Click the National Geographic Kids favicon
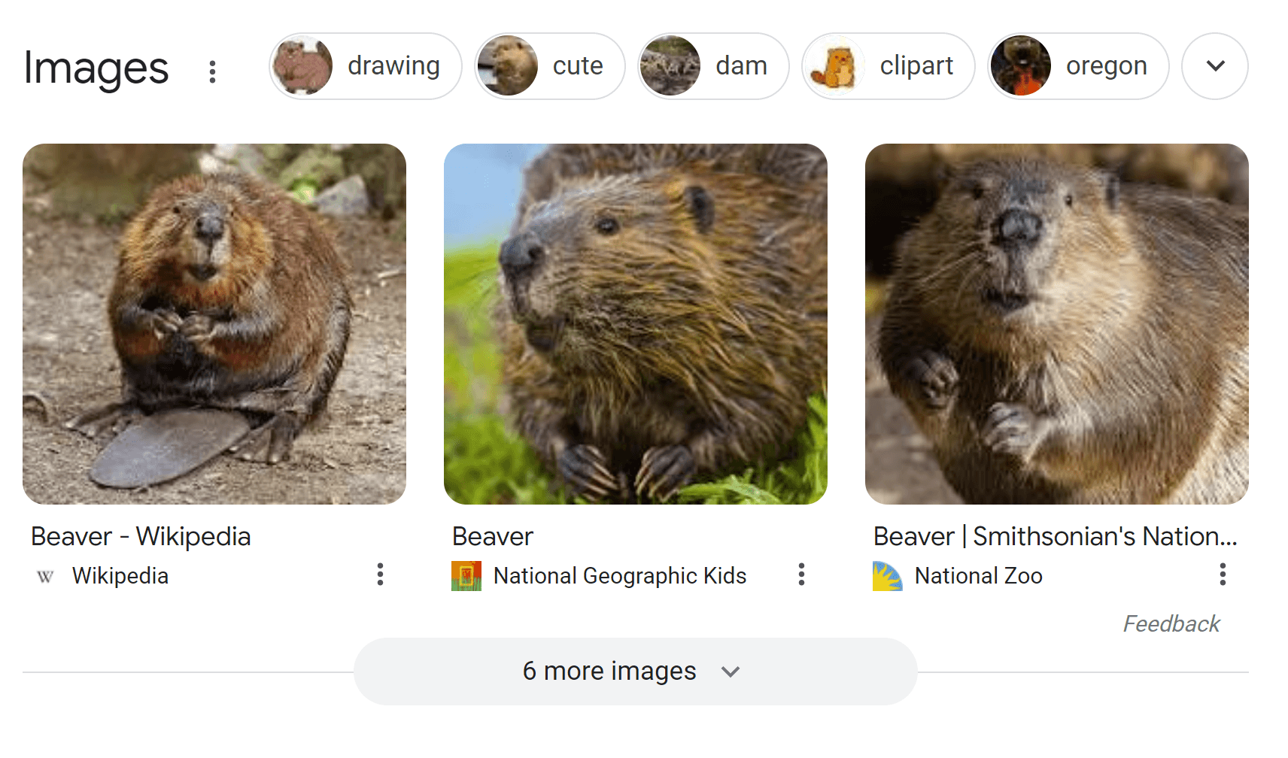The width and height of the screenshot is (1288, 758). 466,576
